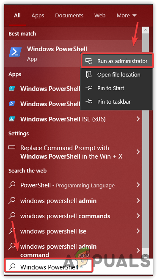Expand arrow for Replace Command Prompt setting
Screen dimensions: 157x280
138,152
